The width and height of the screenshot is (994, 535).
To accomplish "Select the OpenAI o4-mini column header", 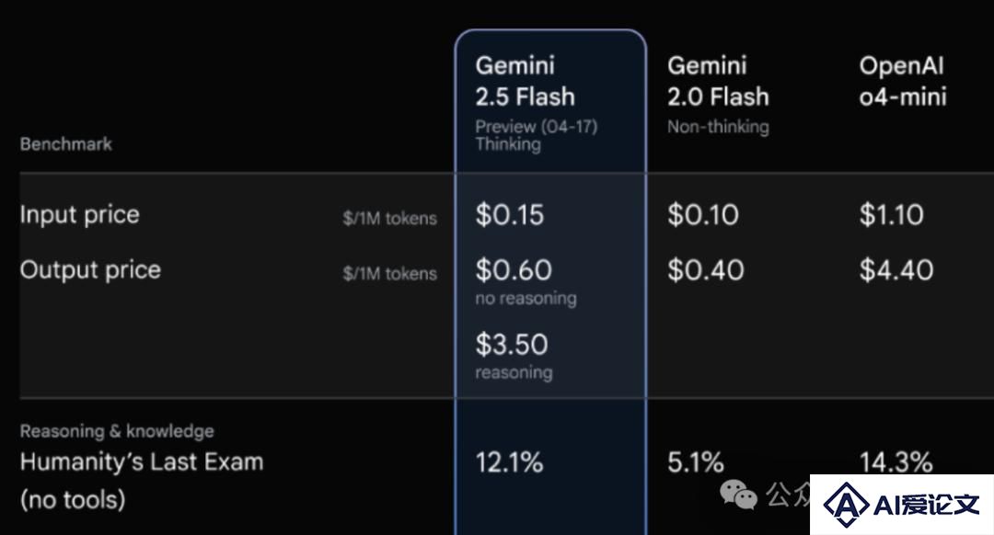I will point(903,81).
